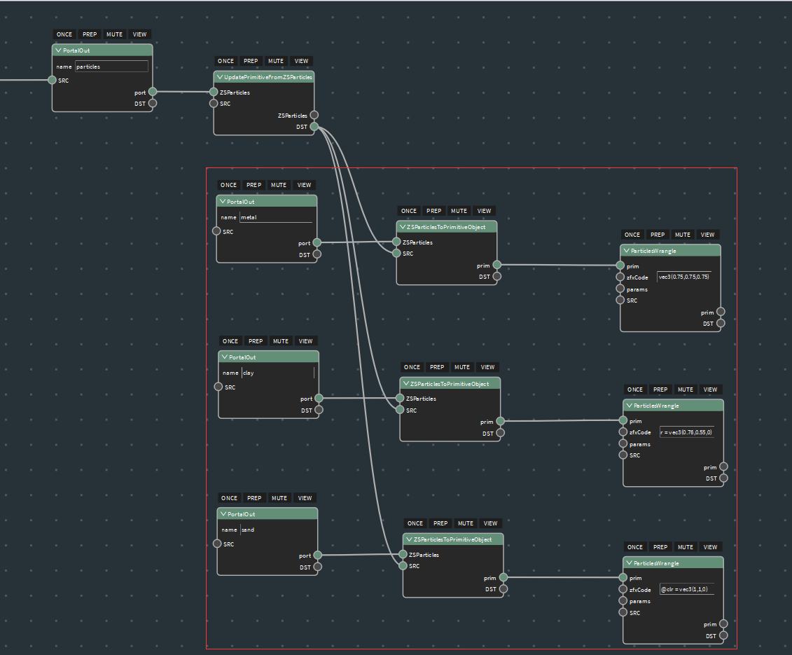Screen dimensions: 792x655
Task: Toggle MUTE on particles PortalOut node
Action: 115,34
